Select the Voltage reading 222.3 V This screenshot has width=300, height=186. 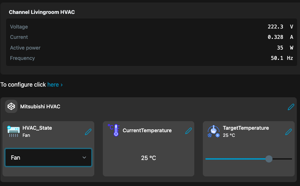(x=275, y=27)
